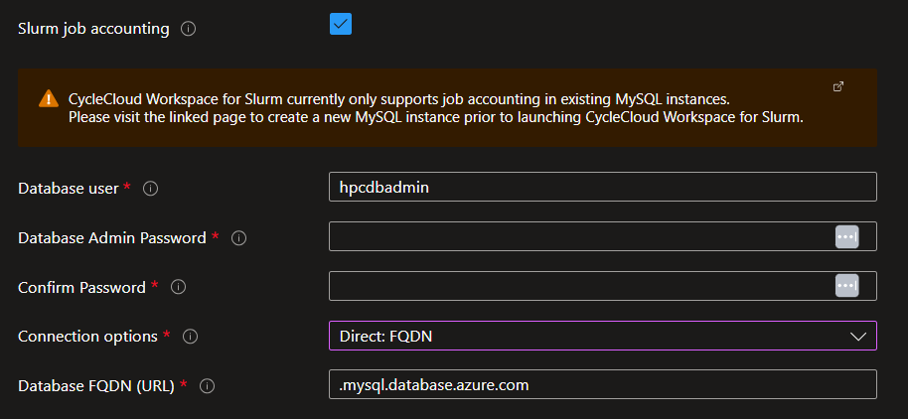Open the Connection options dropdown
Viewport: 908px width, 419px height.
point(586,336)
